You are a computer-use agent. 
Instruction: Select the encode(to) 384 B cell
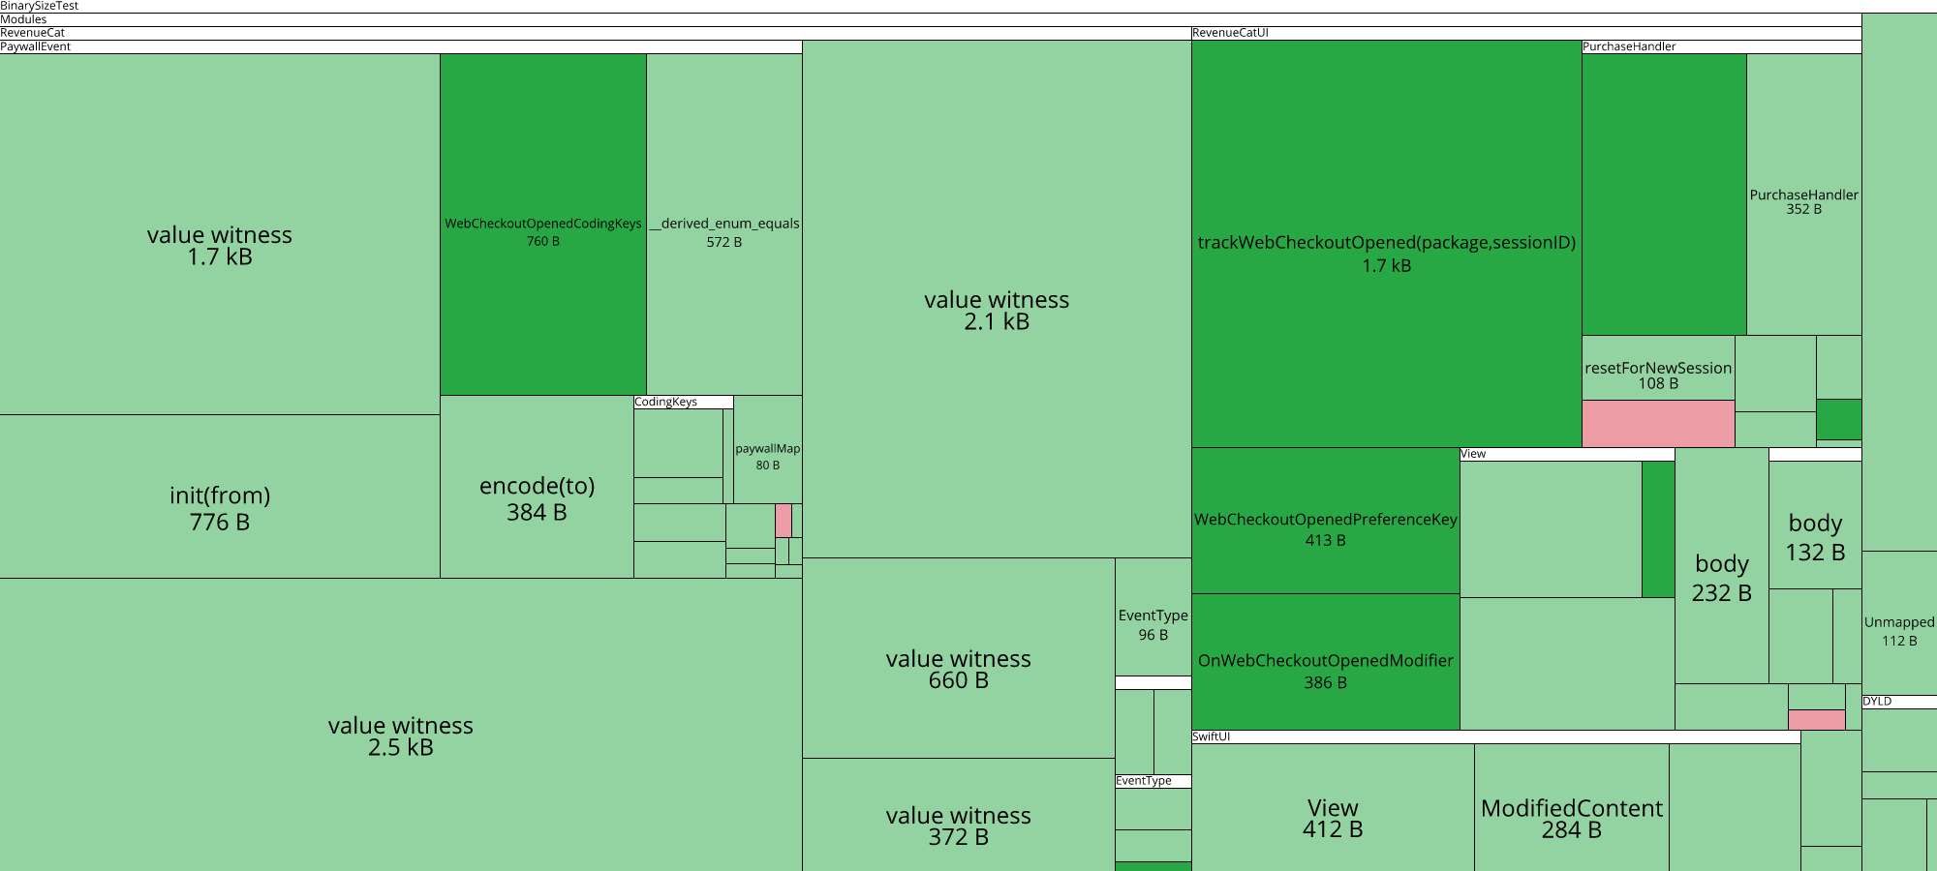(538, 487)
